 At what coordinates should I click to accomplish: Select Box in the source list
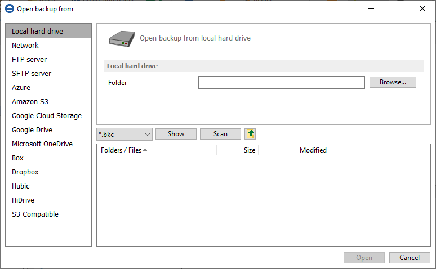point(48,158)
